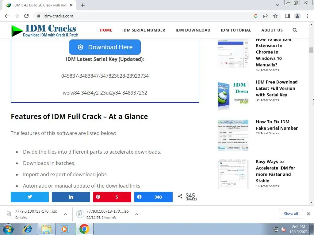The image size is (314, 235).
Task: Click the 345 shares icon
Action: (x=180, y=196)
